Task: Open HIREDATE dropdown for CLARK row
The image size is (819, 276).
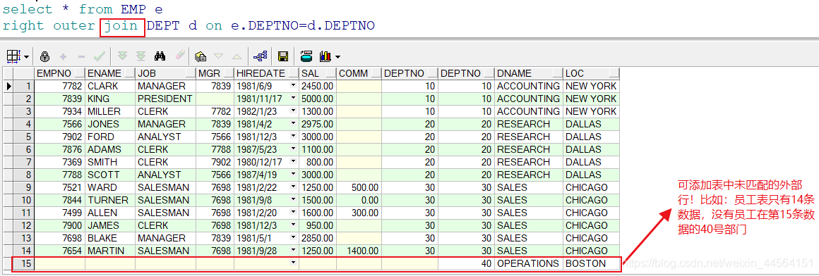Action: tap(293, 85)
